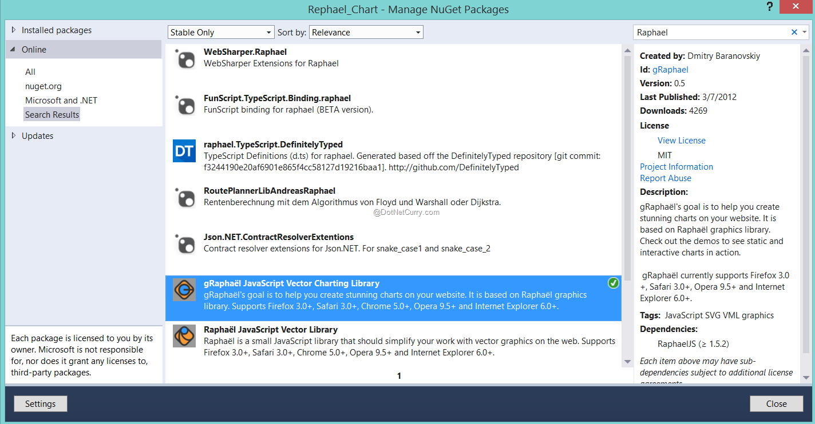The height and width of the screenshot is (424, 815).
Task: Click the RaphaelJS (≥ 1.5.2) dependency text
Action: 693,343
